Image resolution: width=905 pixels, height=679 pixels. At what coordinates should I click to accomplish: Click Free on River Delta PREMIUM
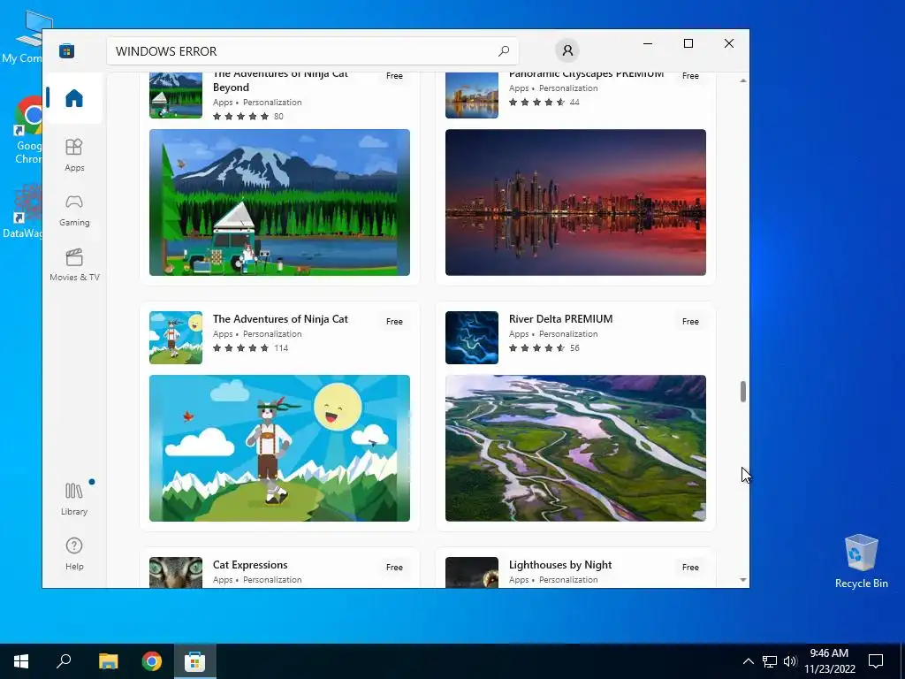coord(690,322)
